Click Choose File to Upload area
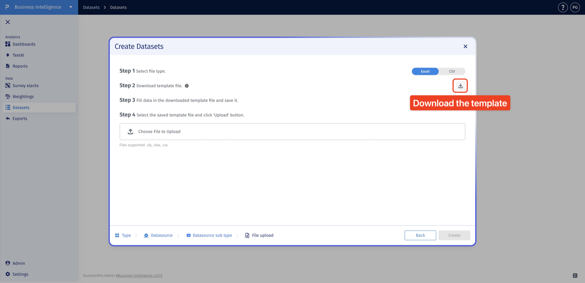The height and width of the screenshot is (283, 585). pos(292,132)
